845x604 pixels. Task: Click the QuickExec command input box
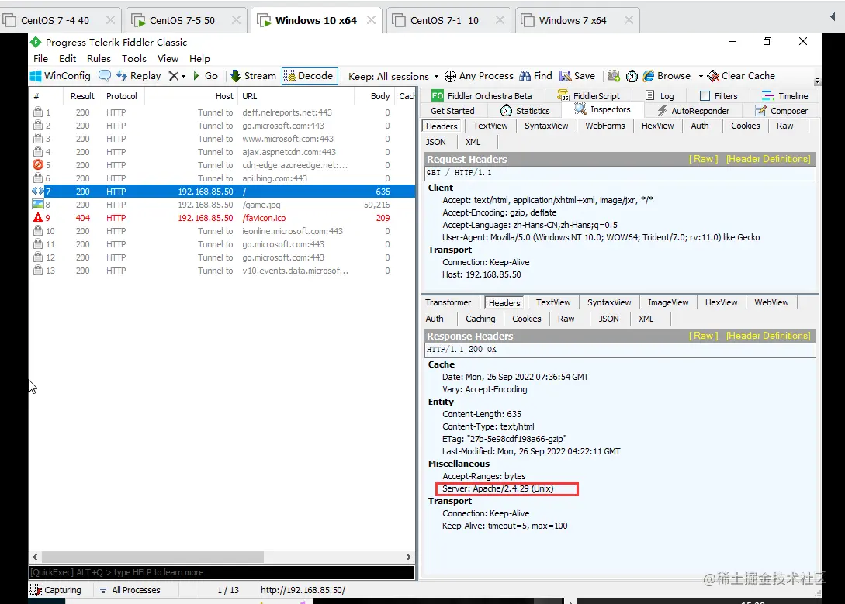[x=222, y=572]
